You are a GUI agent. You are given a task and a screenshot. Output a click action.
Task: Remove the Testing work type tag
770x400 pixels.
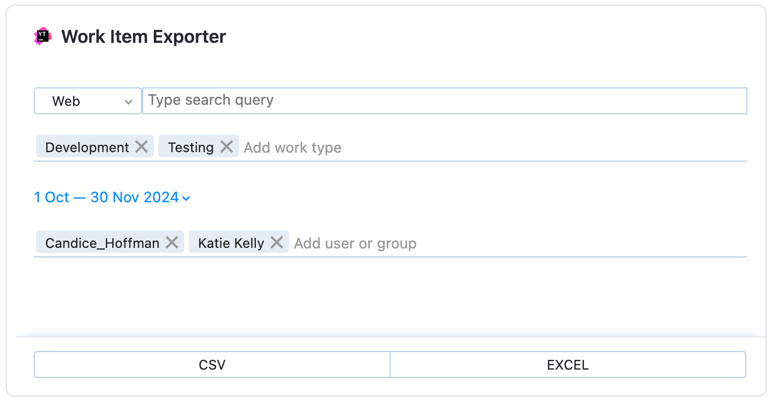[x=226, y=146]
